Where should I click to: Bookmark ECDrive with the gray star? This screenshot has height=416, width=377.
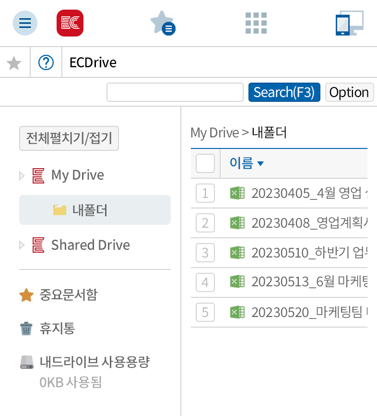[x=14, y=63]
